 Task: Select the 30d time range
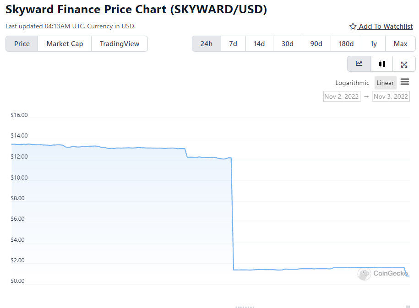tap(288, 44)
